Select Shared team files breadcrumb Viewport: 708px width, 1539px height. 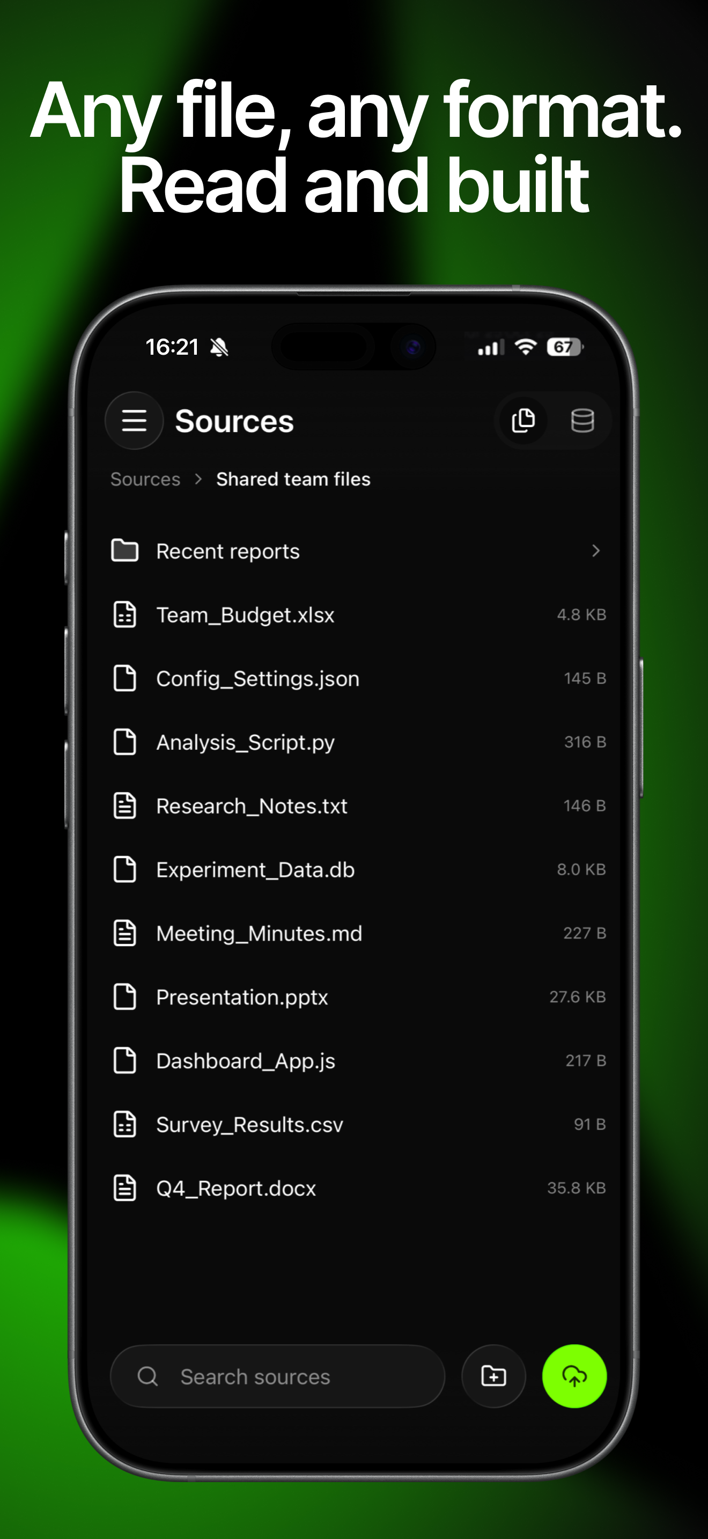[293, 479]
